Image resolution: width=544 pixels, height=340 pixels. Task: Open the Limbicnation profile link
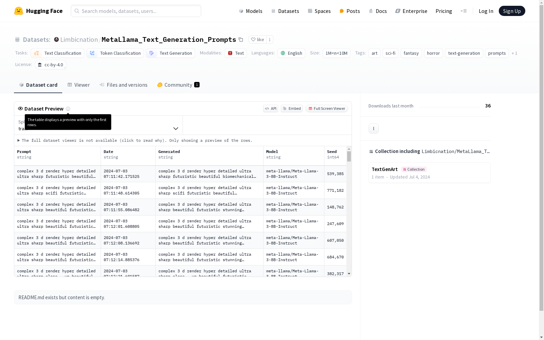click(x=79, y=39)
